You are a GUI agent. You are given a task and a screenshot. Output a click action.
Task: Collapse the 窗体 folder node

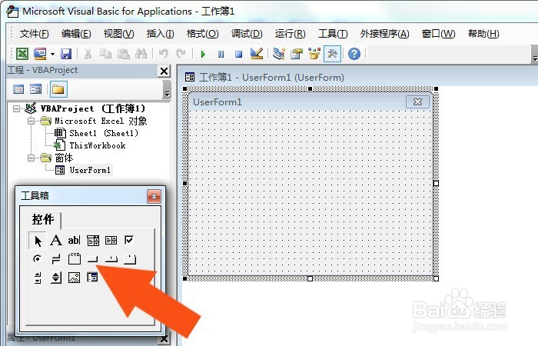[x=32, y=158]
